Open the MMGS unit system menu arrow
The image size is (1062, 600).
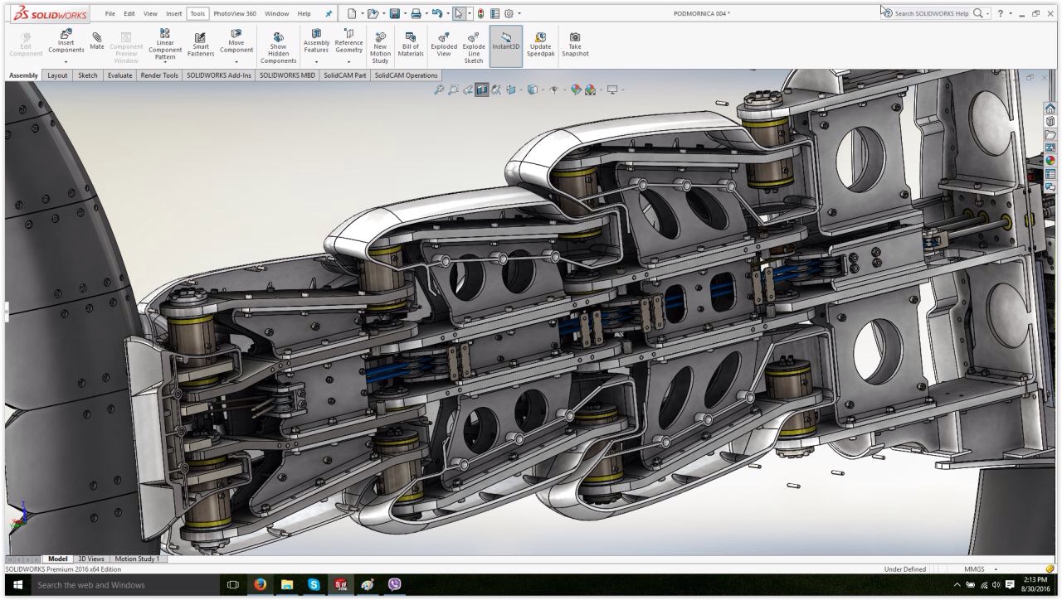[x=996, y=569]
